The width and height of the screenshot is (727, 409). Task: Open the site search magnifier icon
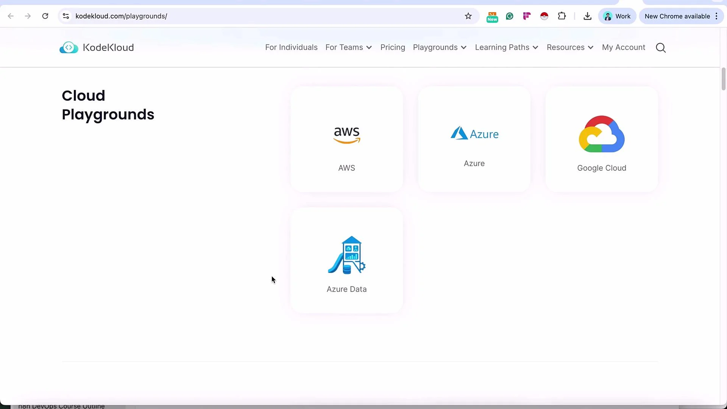tap(661, 48)
